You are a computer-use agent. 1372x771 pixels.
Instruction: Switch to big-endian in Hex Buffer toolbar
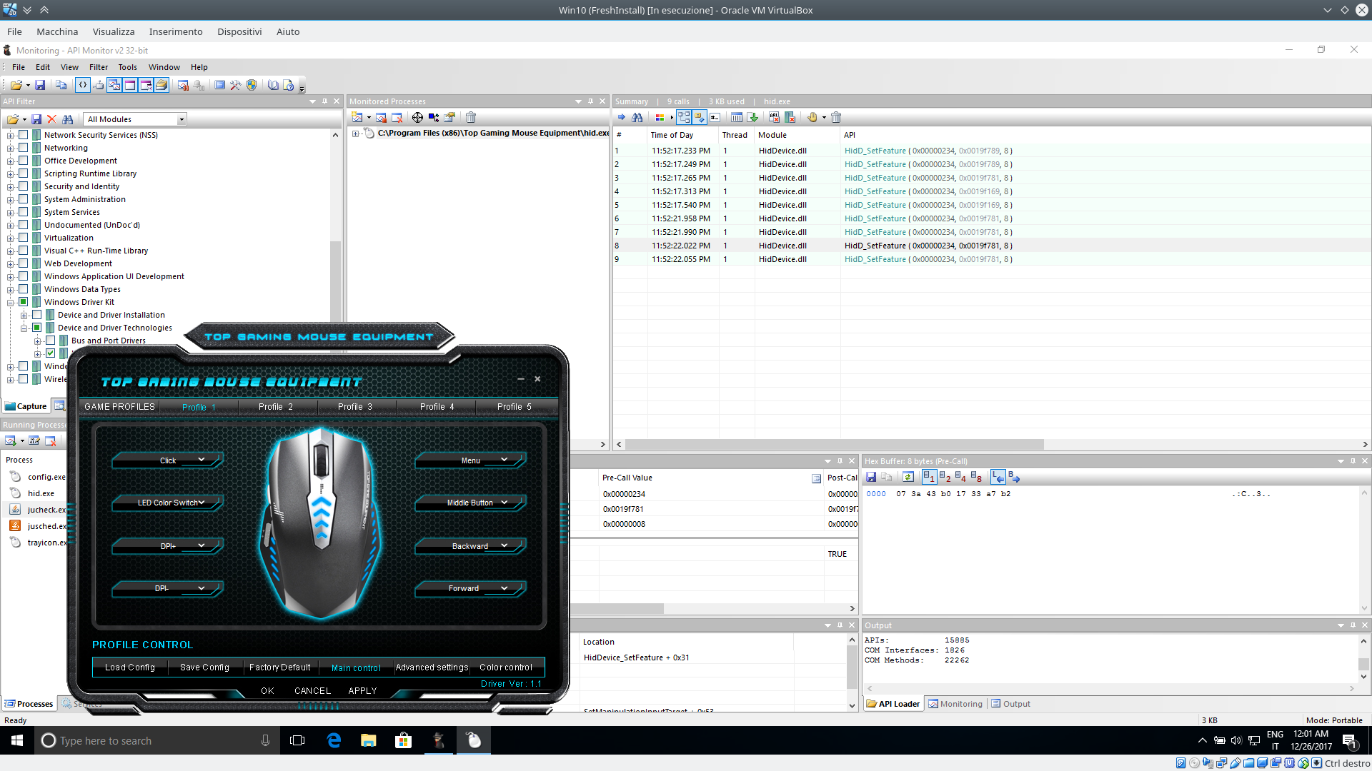[x=1014, y=477]
